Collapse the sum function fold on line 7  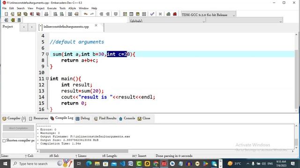pos(47,54)
